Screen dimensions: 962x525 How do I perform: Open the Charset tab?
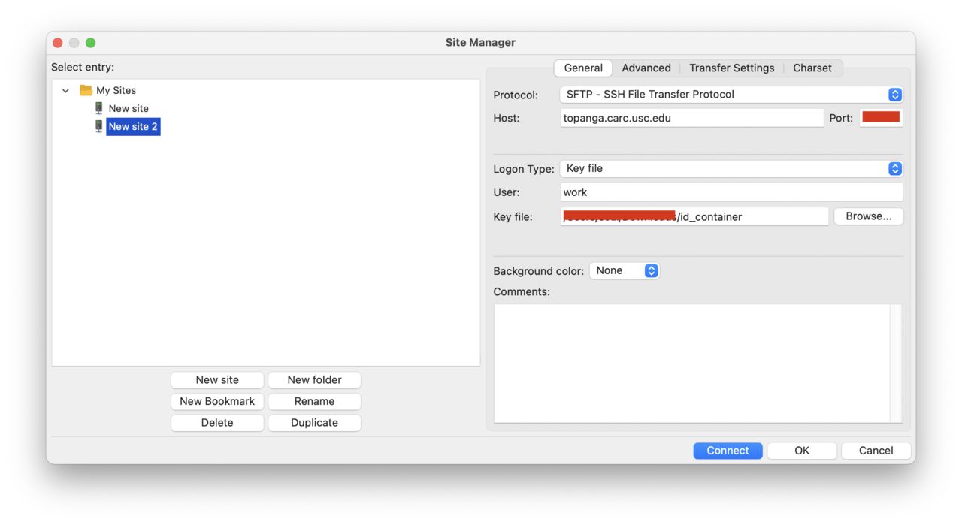[812, 68]
